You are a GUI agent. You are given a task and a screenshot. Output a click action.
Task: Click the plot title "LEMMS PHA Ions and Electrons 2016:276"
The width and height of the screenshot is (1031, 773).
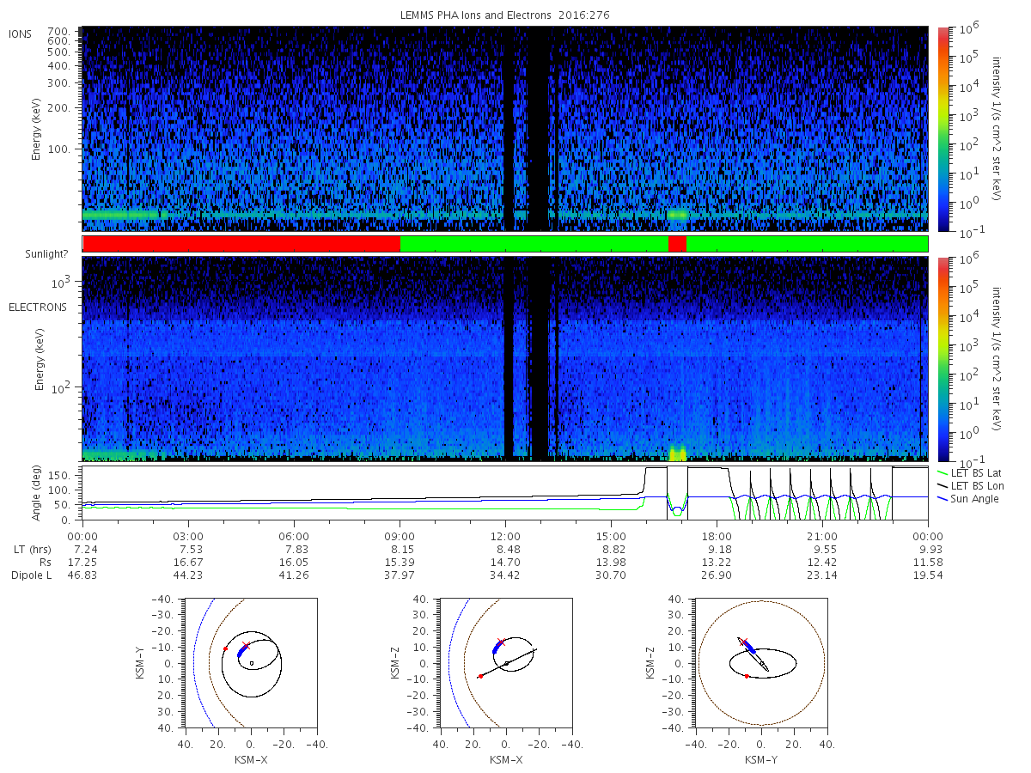click(x=505, y=15)
